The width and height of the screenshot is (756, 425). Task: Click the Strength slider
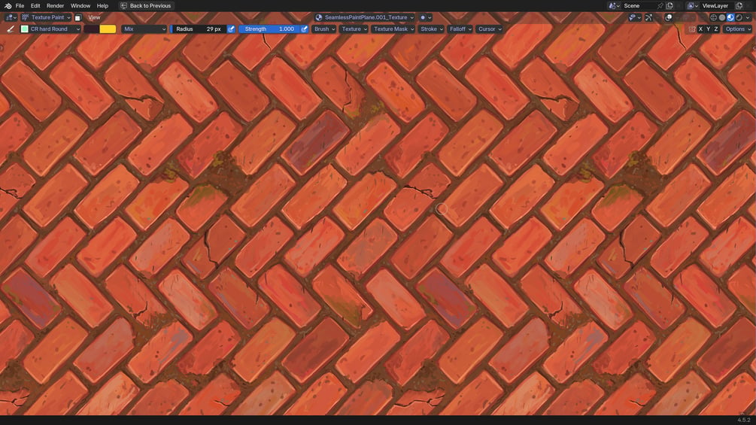(x=269, y=29)
